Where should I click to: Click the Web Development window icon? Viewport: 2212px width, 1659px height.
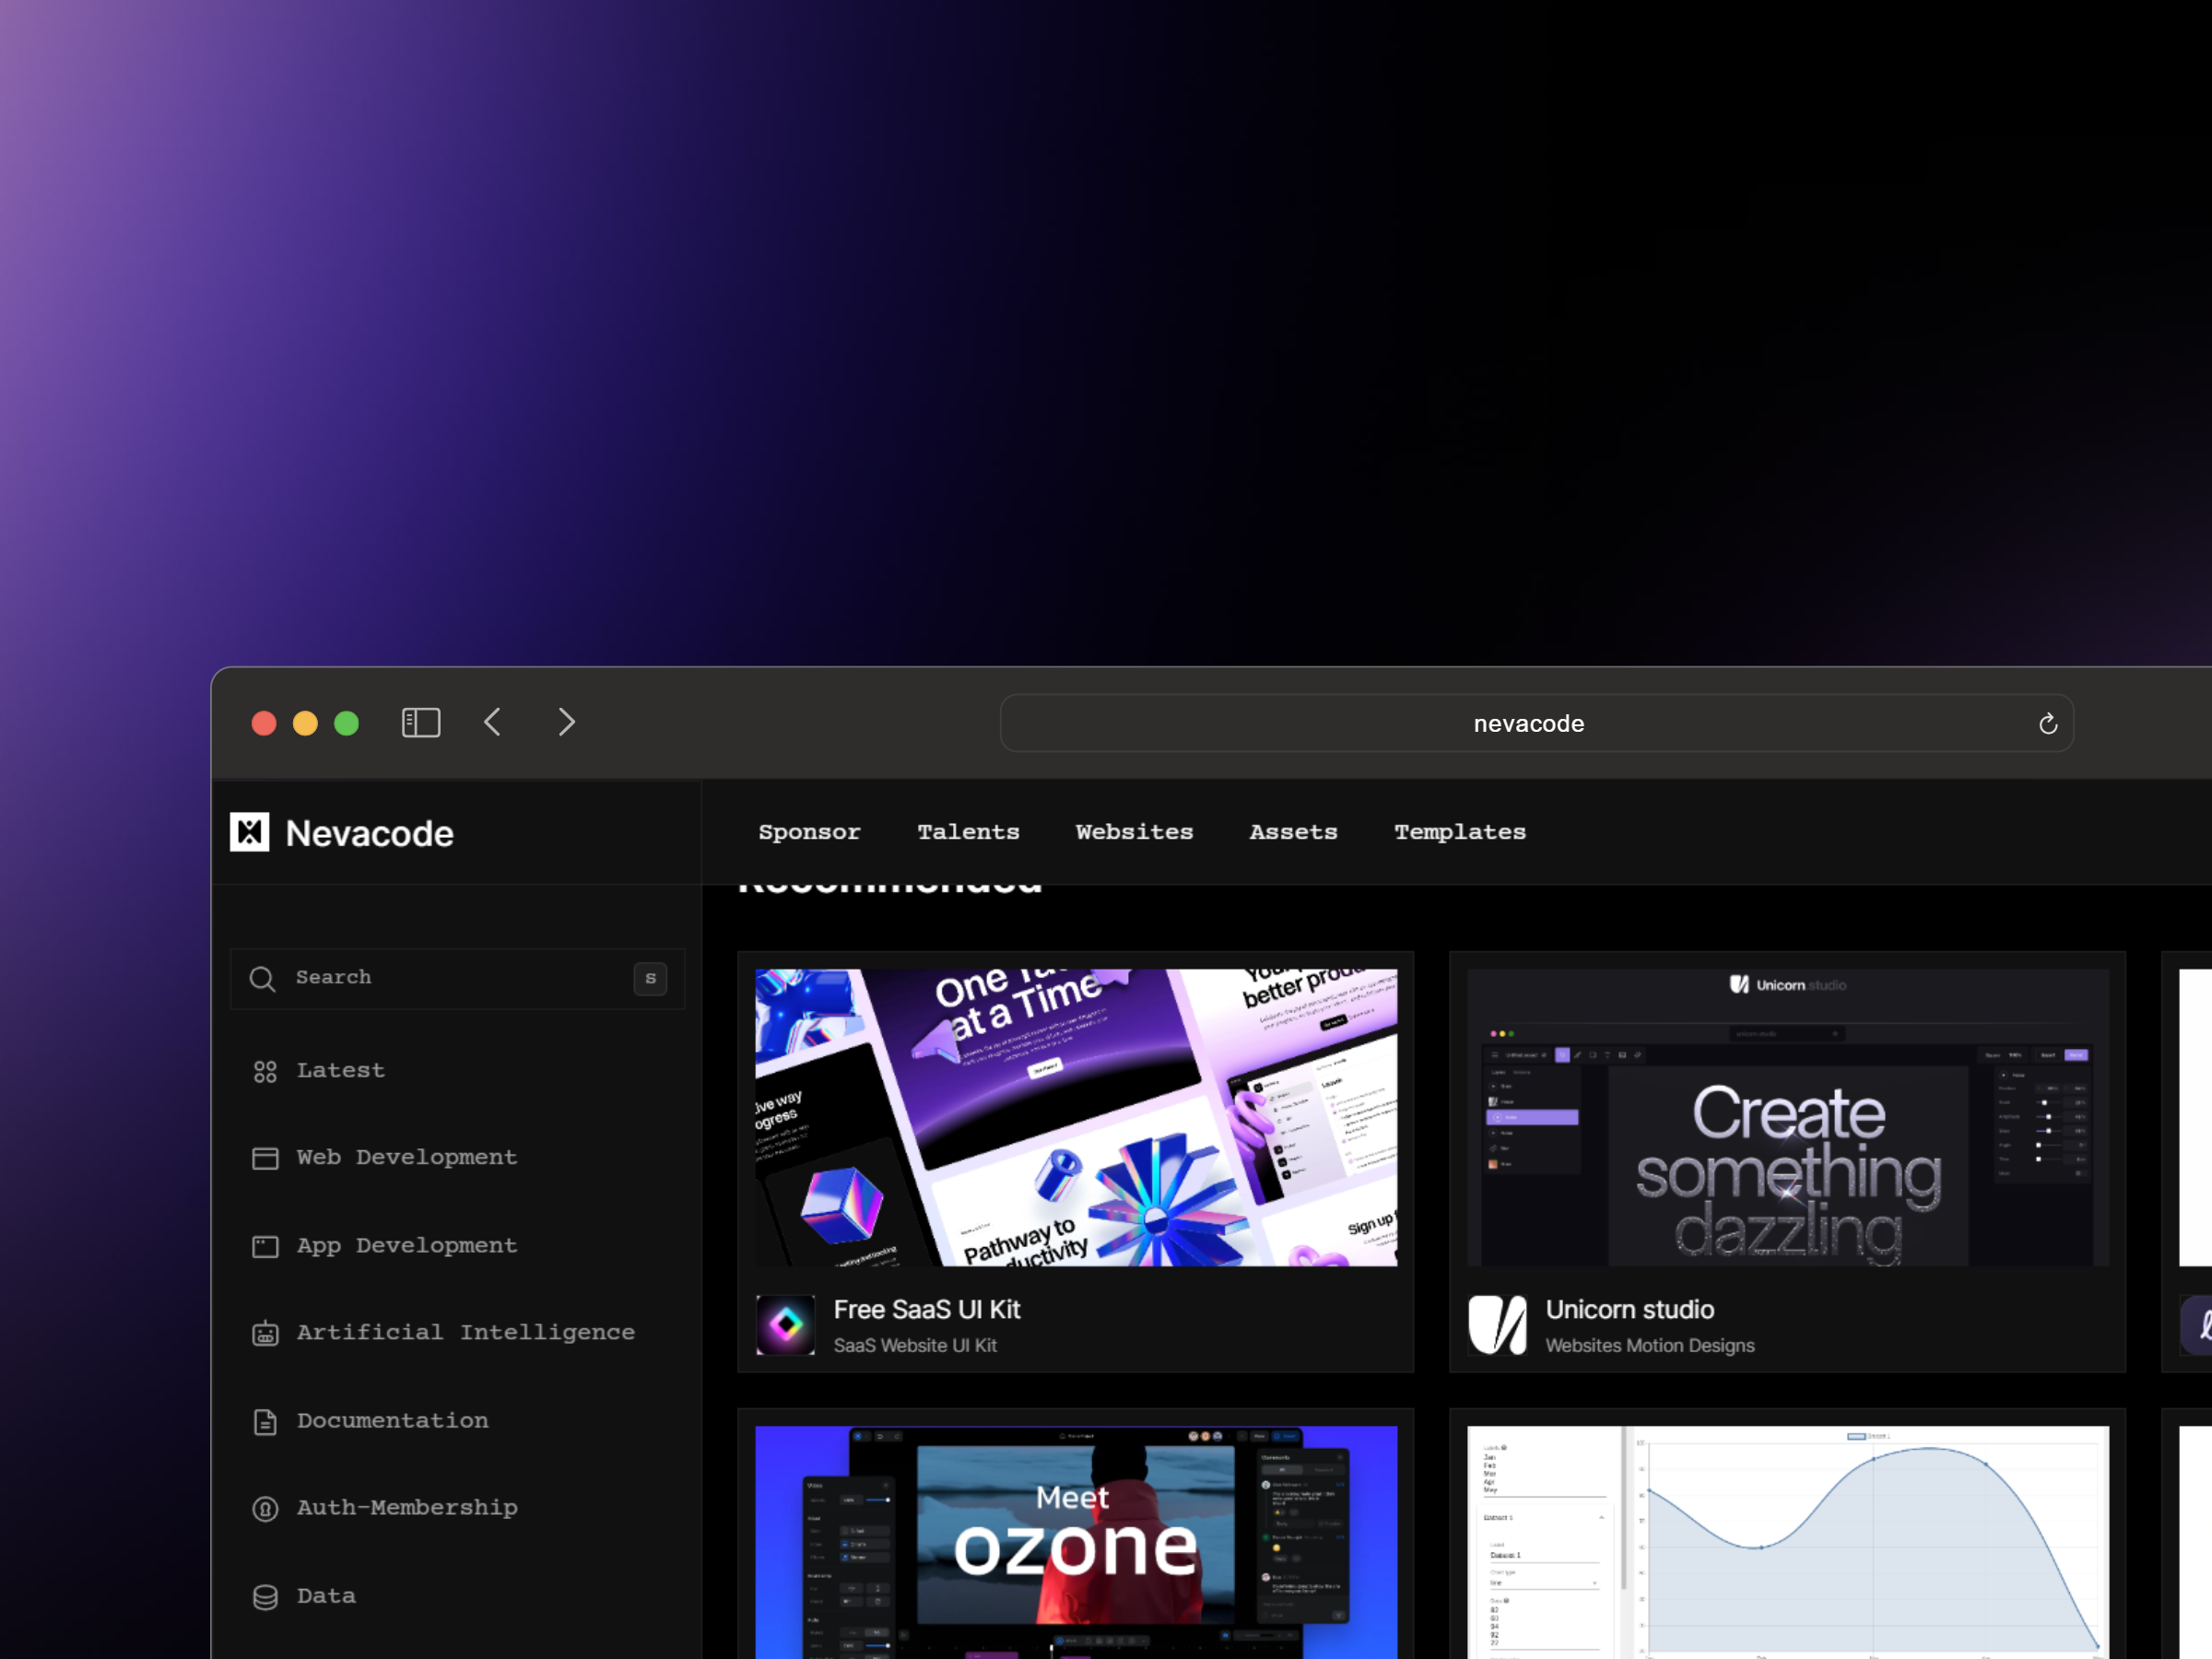pos(265,1159)
